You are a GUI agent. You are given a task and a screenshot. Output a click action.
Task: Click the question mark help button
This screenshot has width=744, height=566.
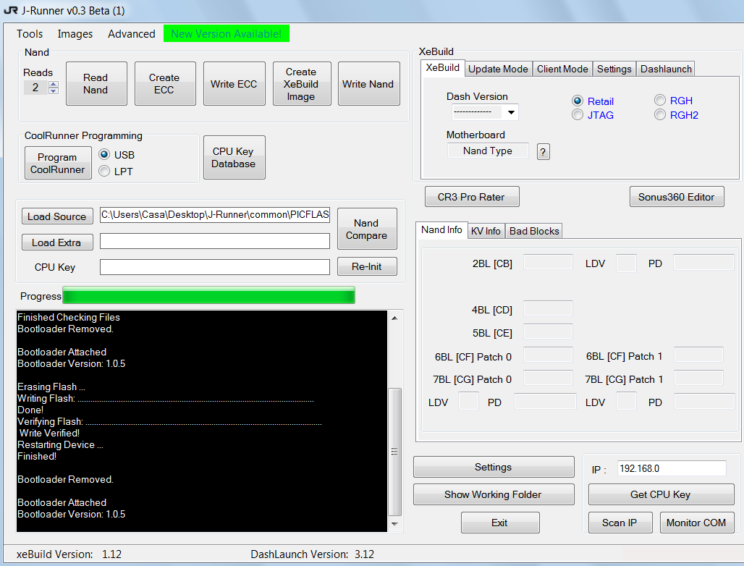coord(544,152)
